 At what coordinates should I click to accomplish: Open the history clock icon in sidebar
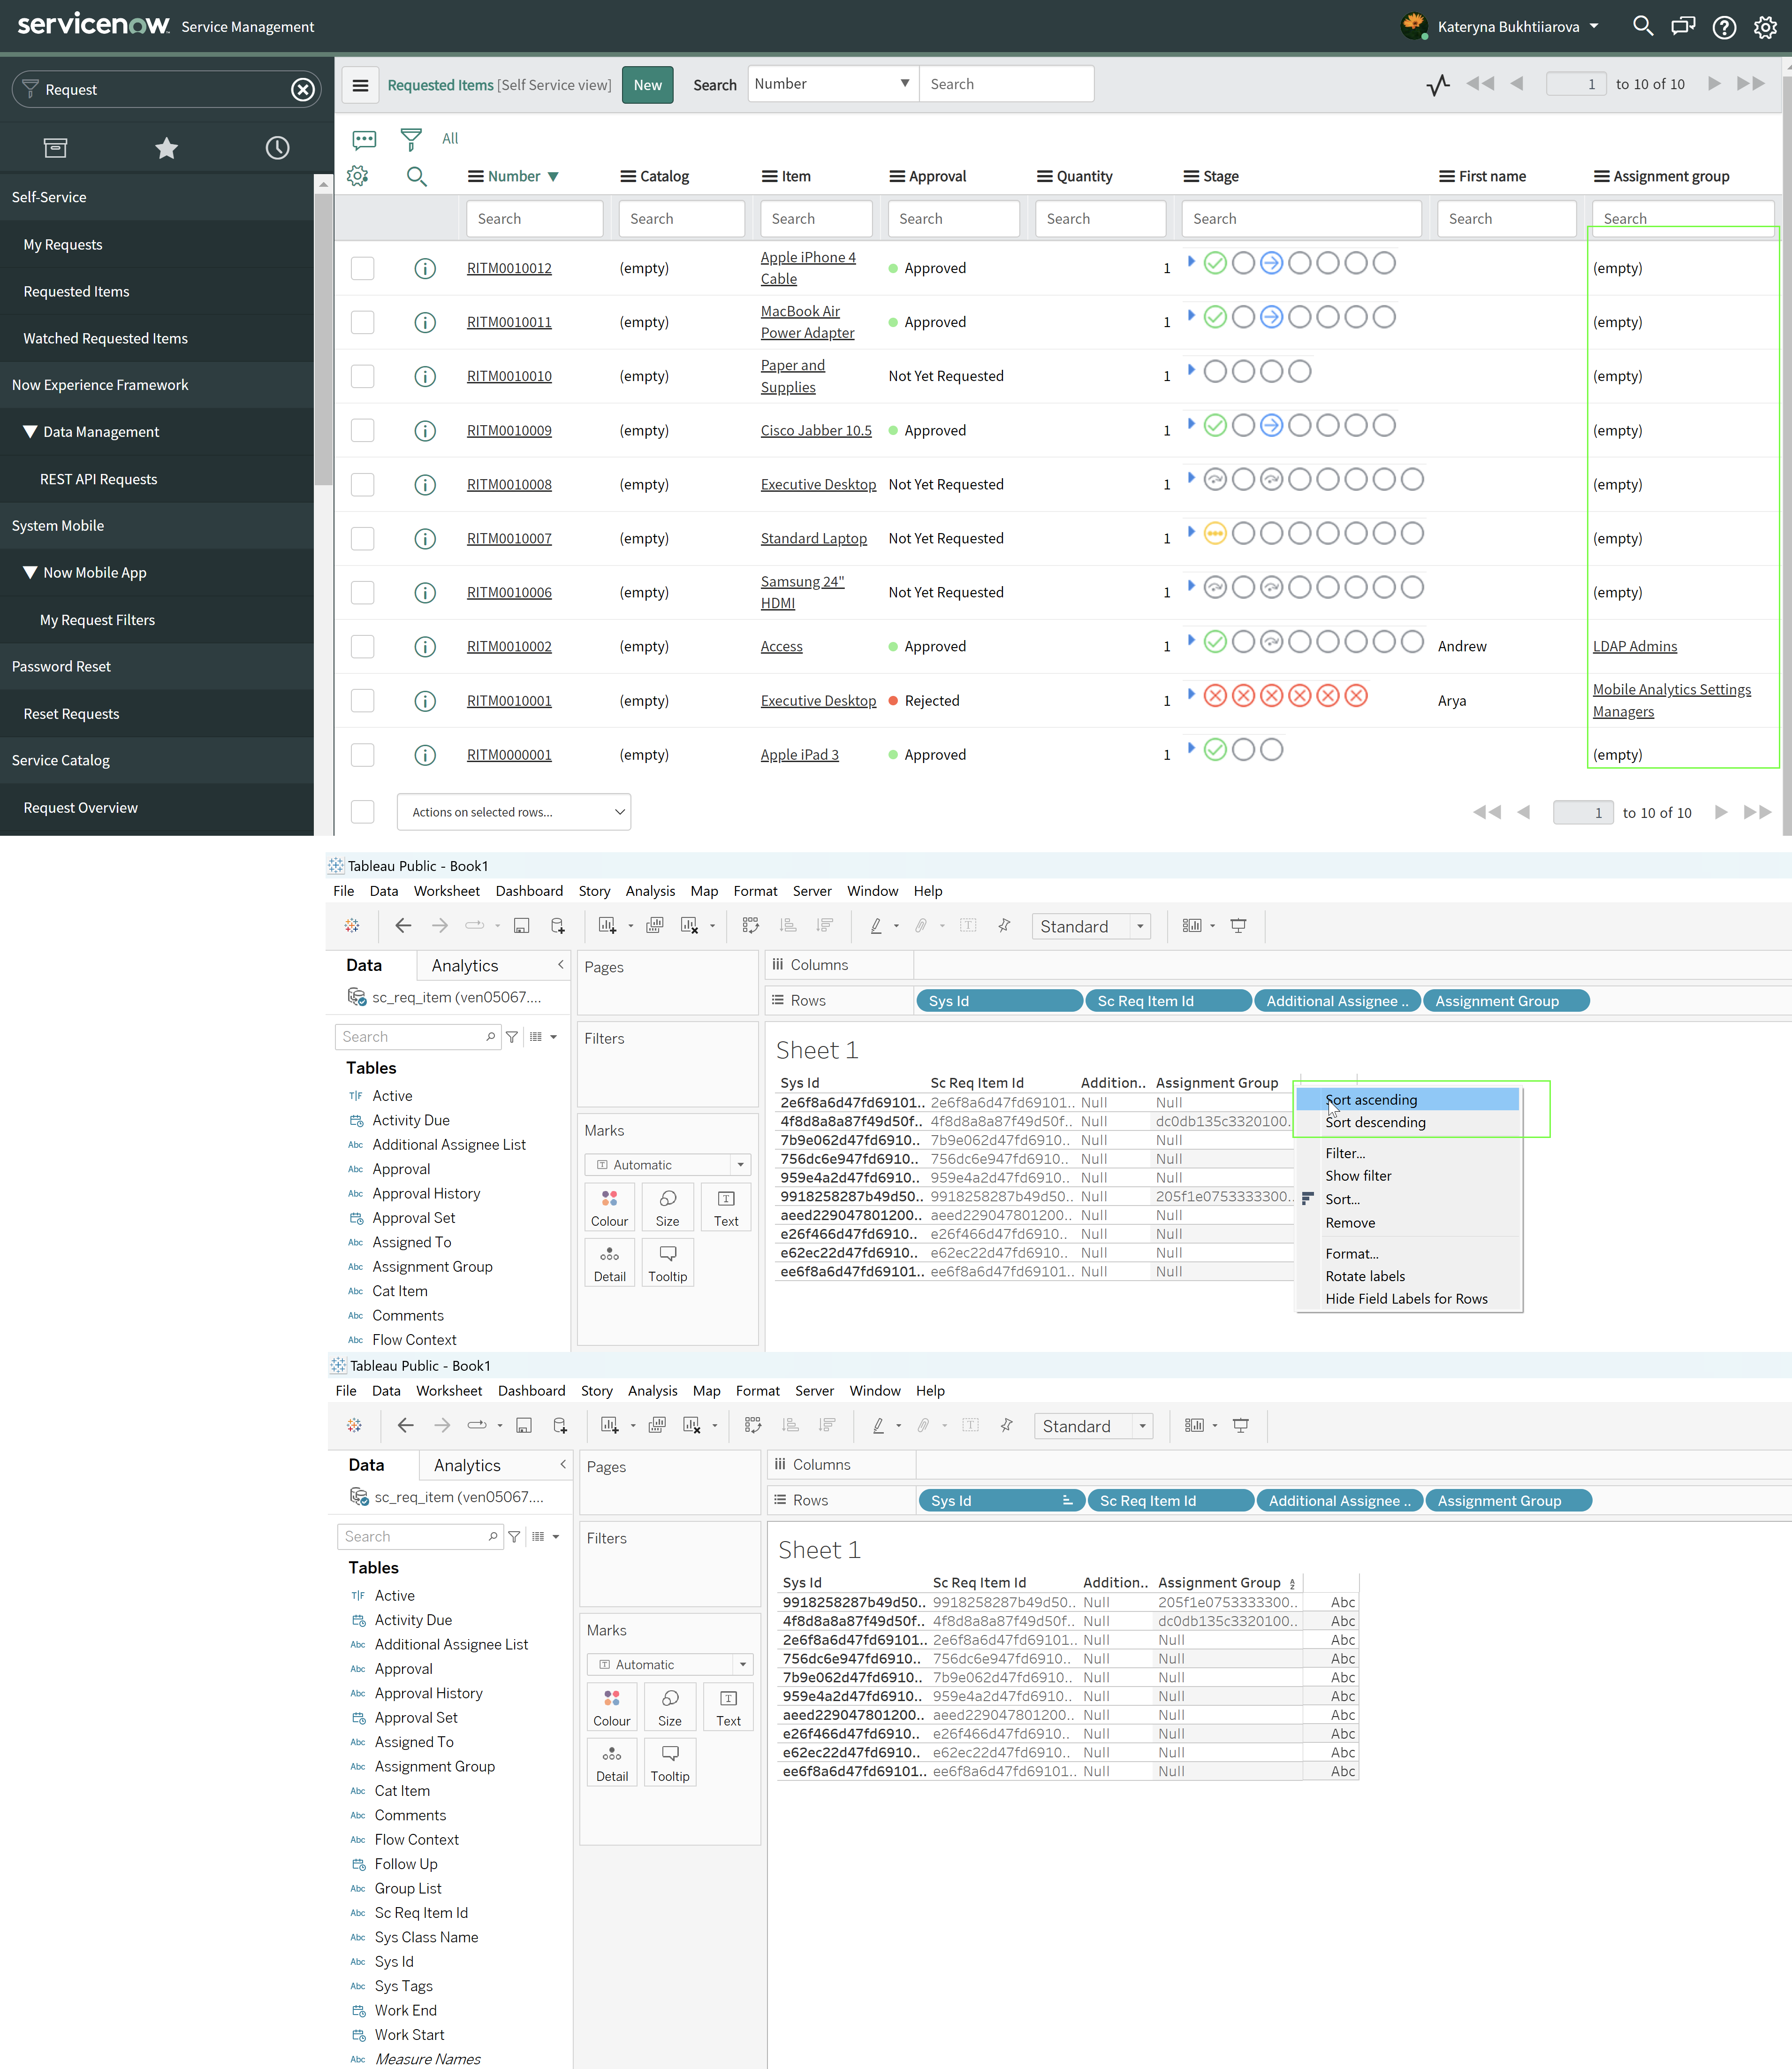coord(277,148)
